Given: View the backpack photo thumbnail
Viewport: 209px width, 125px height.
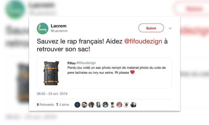Looking at the screenshot, I should (51, 73).
